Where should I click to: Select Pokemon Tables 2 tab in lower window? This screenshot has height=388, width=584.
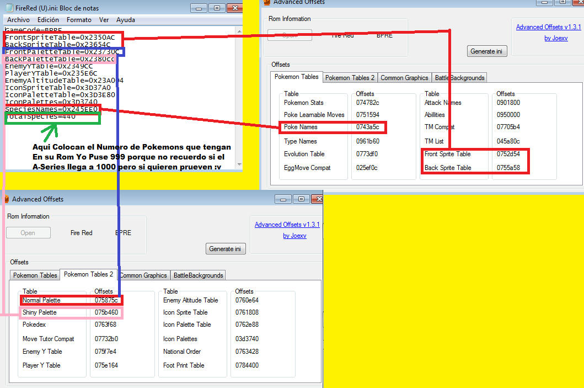coord(88,274)
